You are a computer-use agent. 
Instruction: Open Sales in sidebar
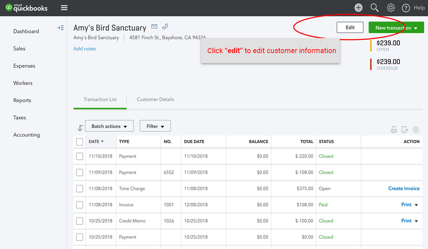pyautogui.click(x=19, y=48)
